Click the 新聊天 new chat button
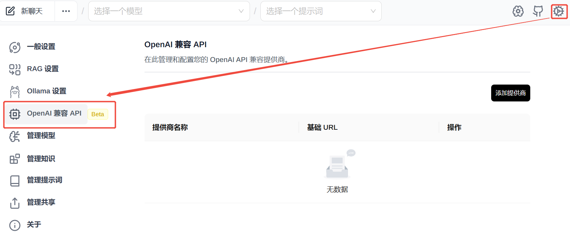This screenshot has width=570, height=248. pos(25,11)
